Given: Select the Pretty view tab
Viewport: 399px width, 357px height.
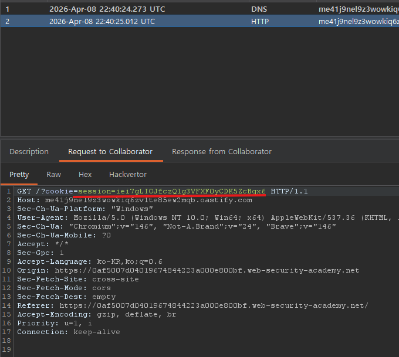Looking at the screenshot, I should tap(19, 175).
